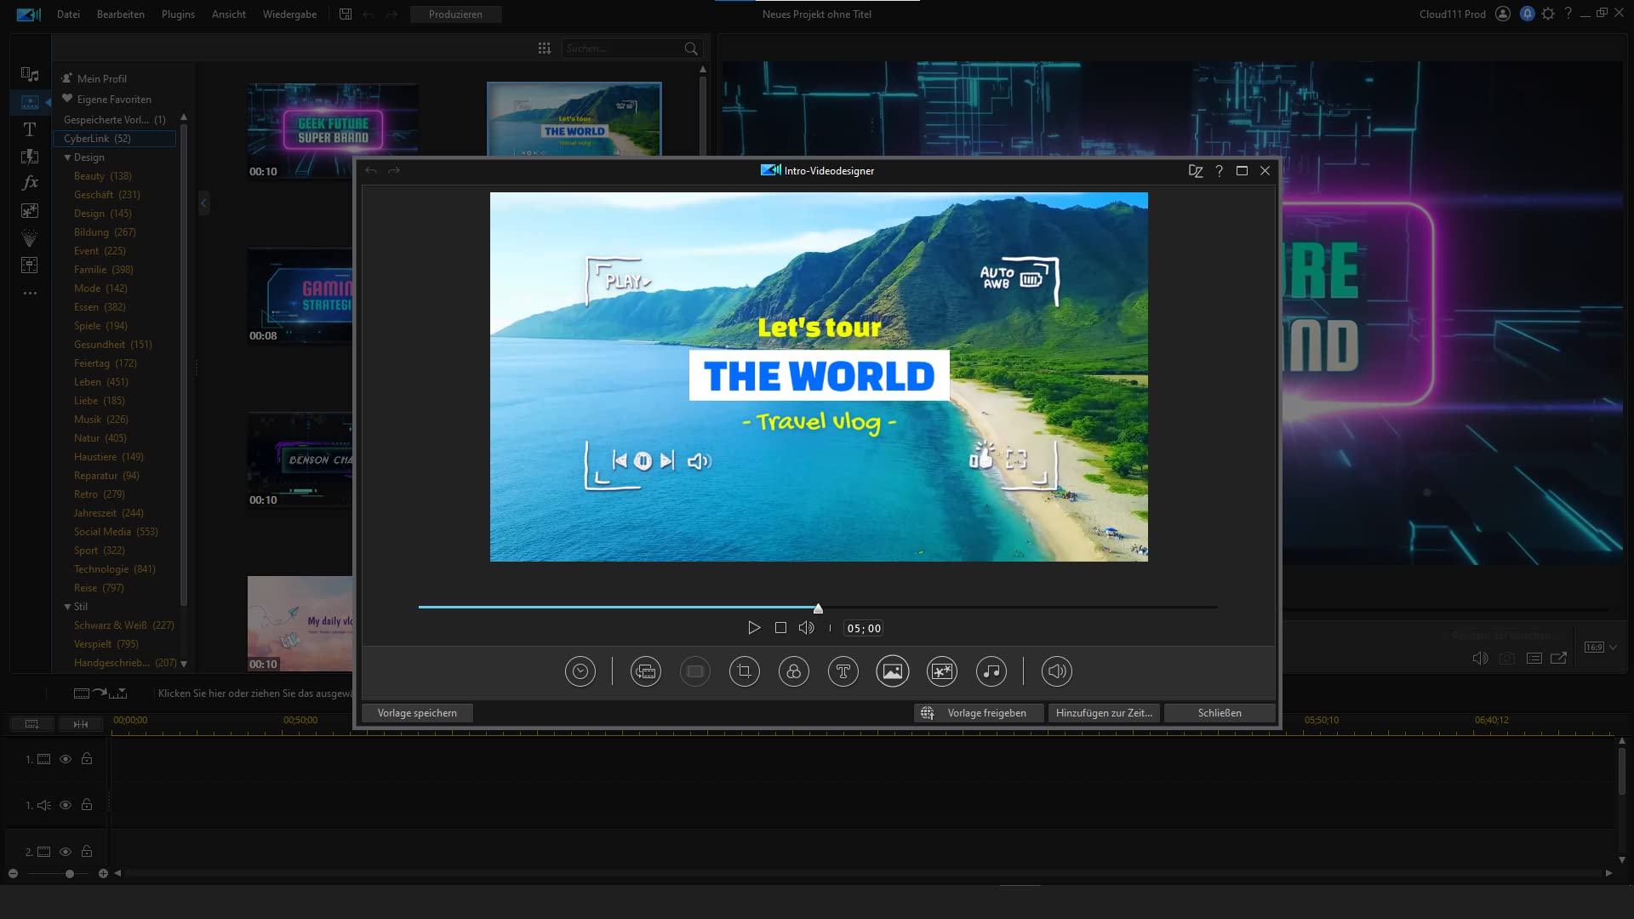Open the audio mixing room icon
The width and height of the screenshot is (1634, 919).
click(30, 265)
